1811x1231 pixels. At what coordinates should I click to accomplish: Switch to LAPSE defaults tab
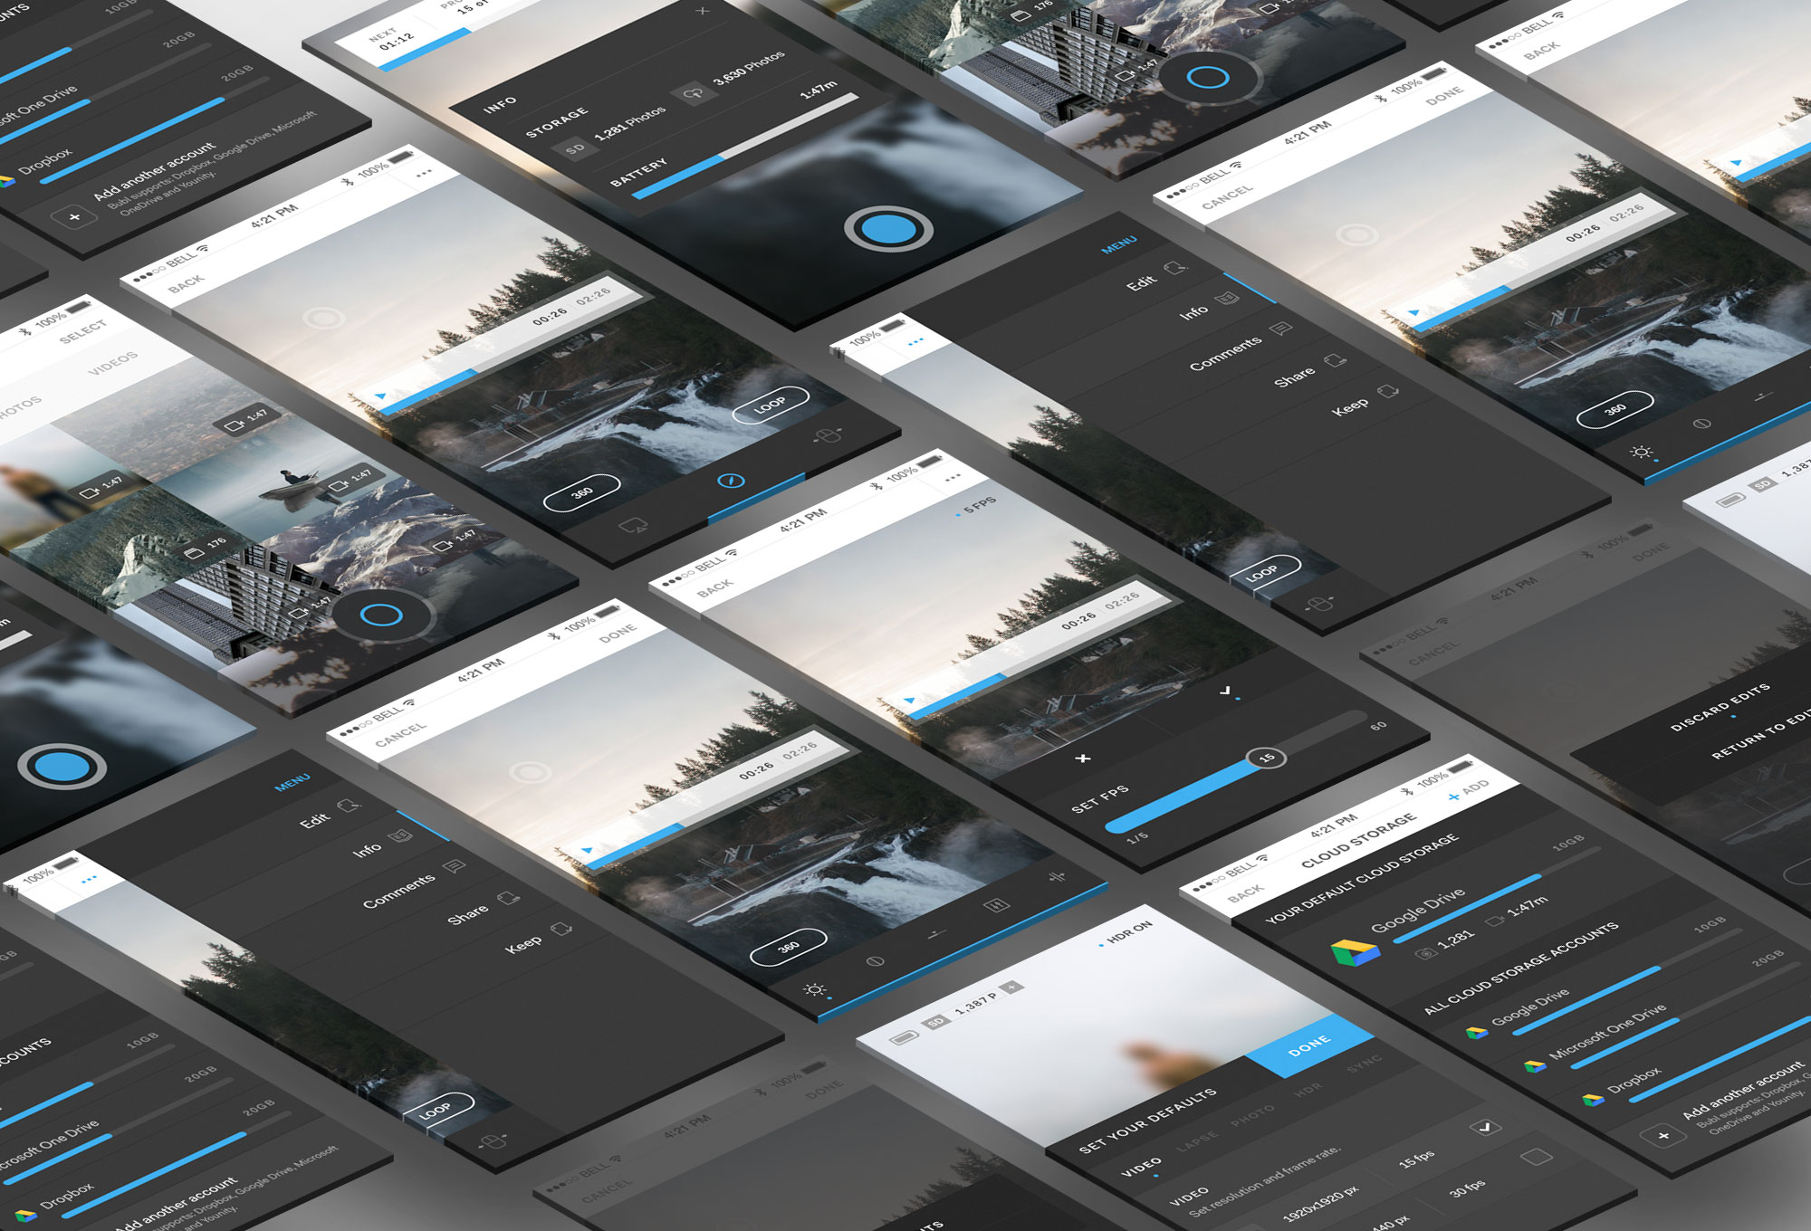pos(1197,1142)
